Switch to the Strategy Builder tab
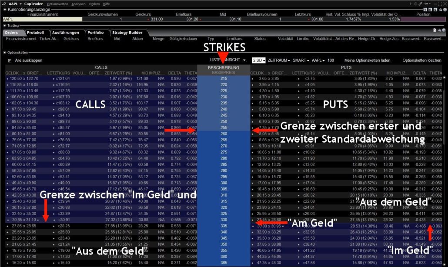The height and width of the screenshot is (267, 448). 128,33
